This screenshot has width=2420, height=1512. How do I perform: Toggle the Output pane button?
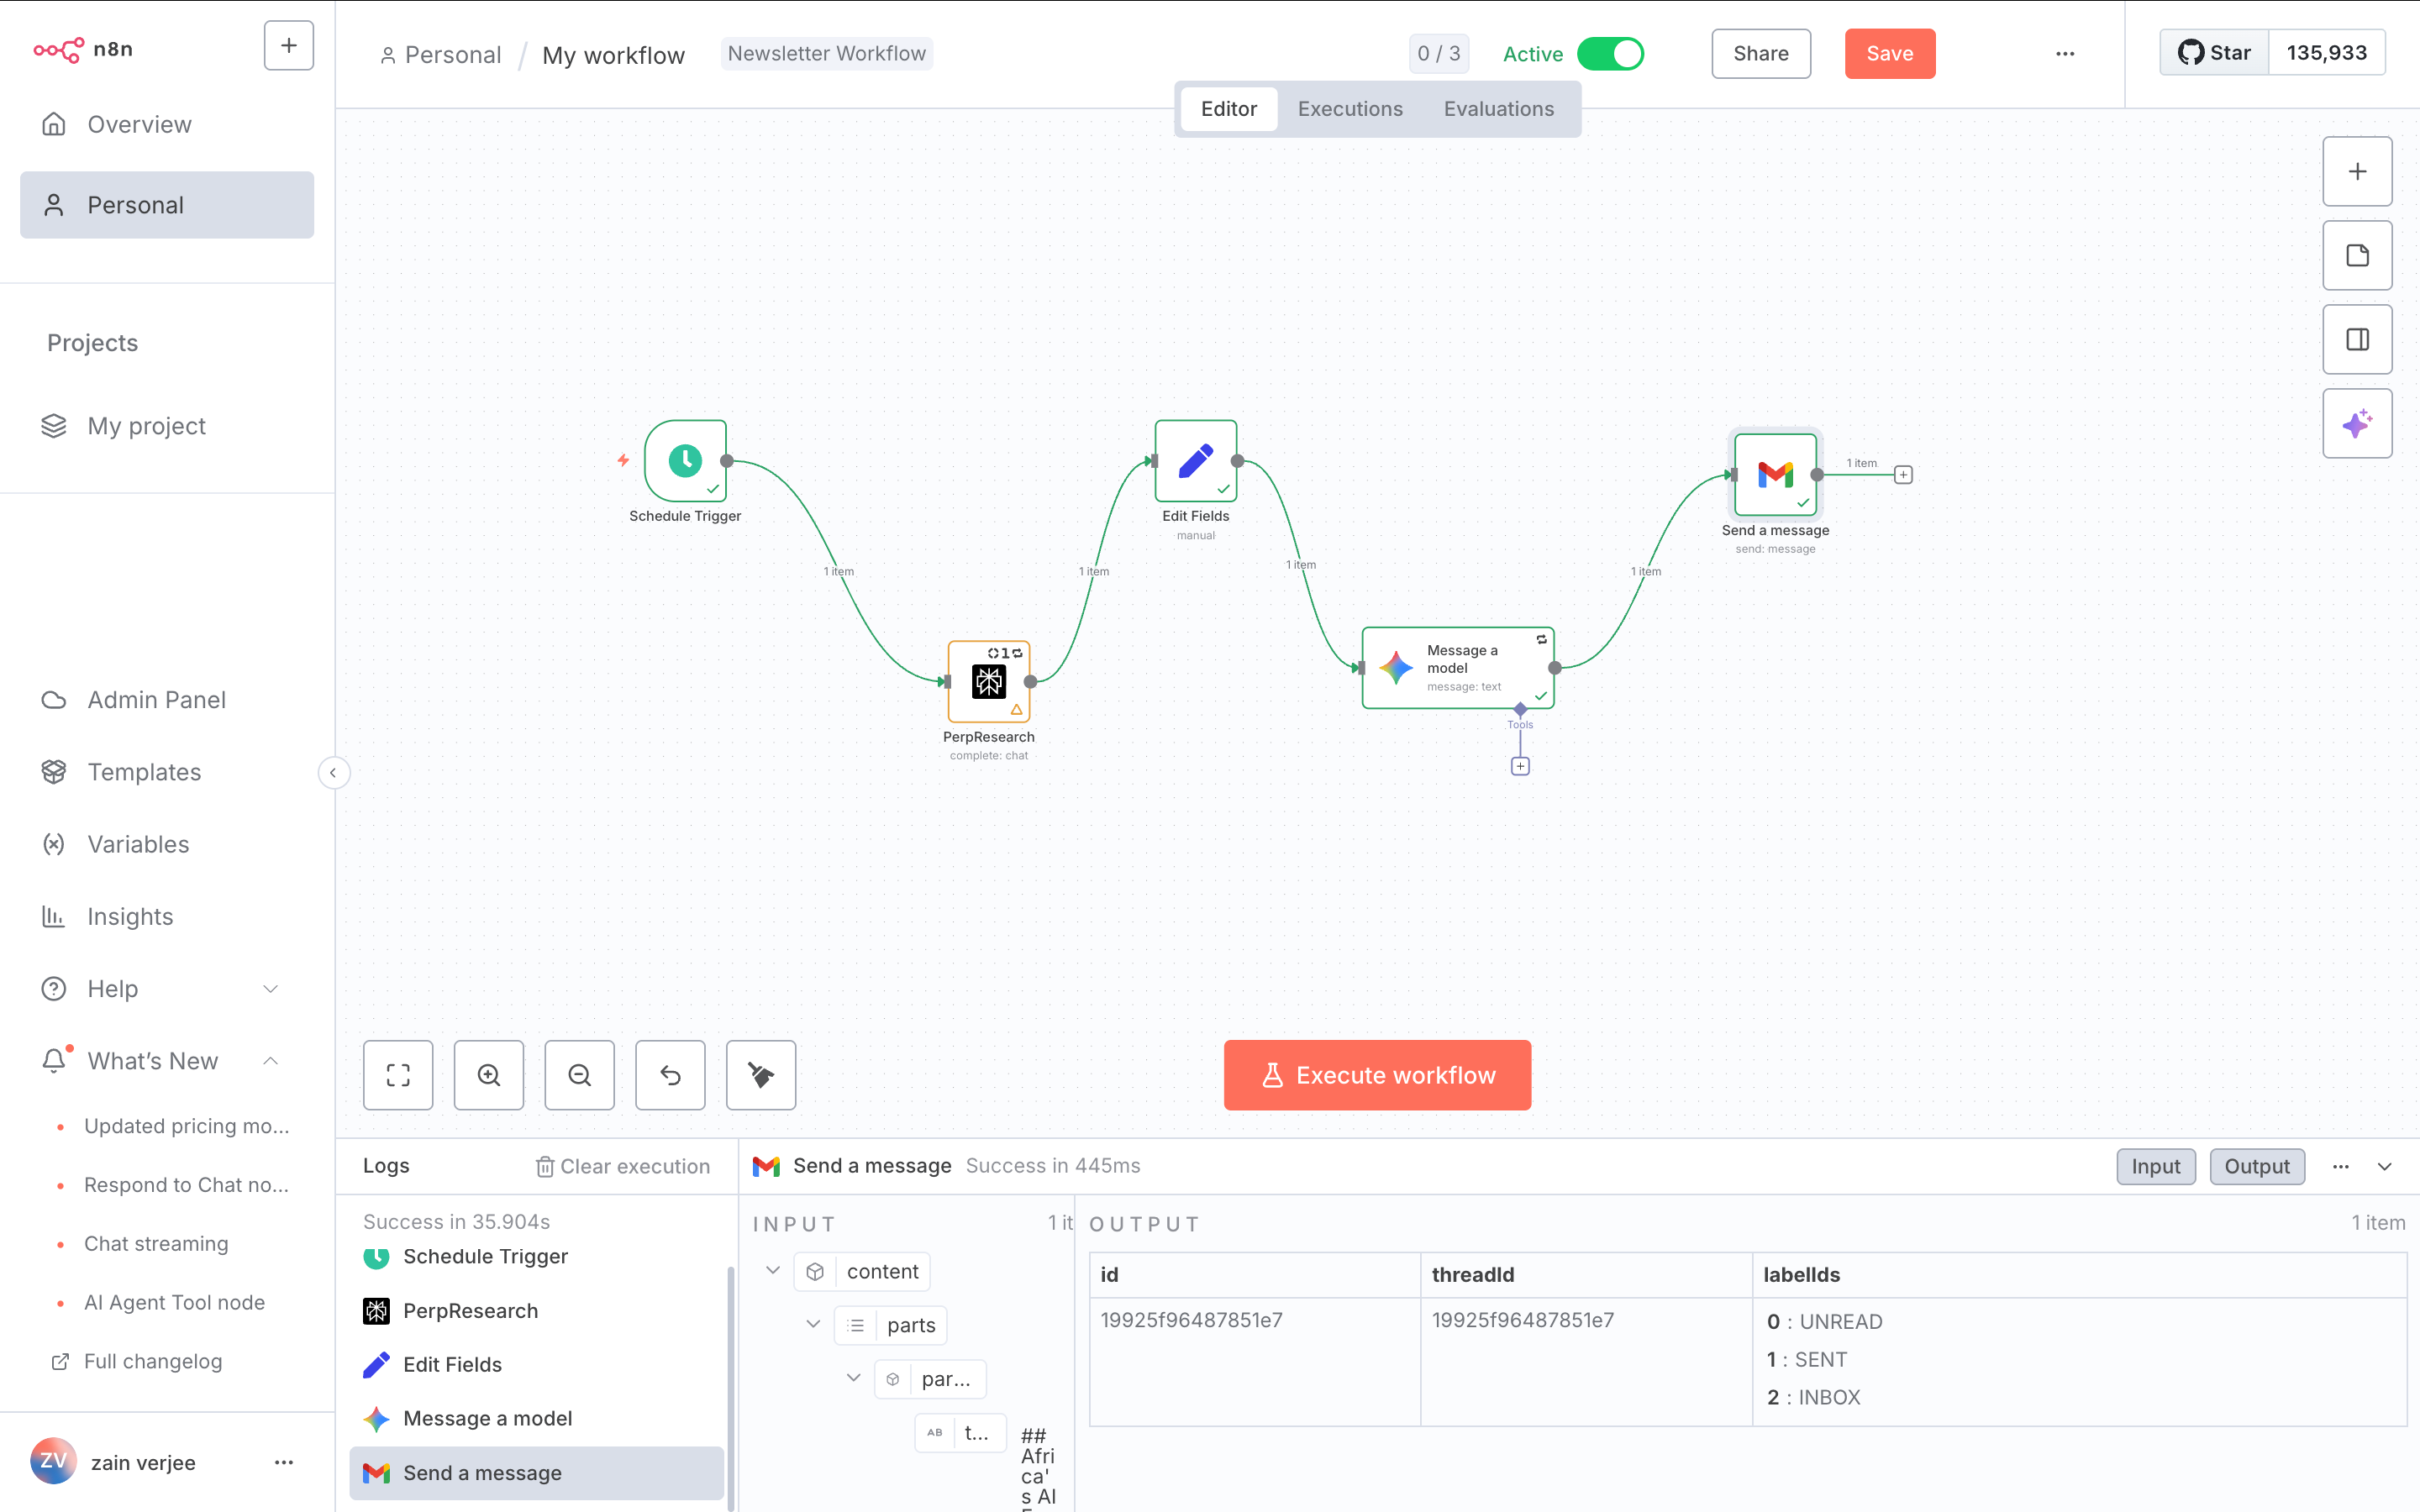(2256, 1166)
